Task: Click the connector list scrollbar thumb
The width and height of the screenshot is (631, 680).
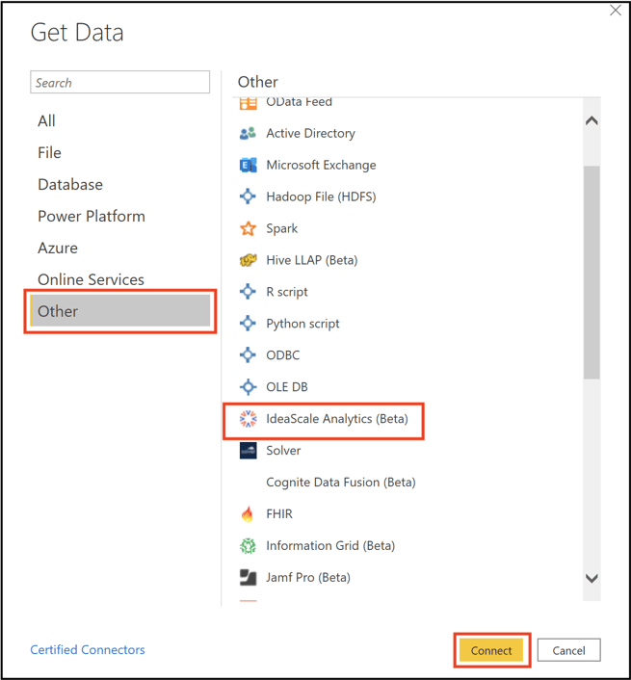Action: [x=592, y=273]
